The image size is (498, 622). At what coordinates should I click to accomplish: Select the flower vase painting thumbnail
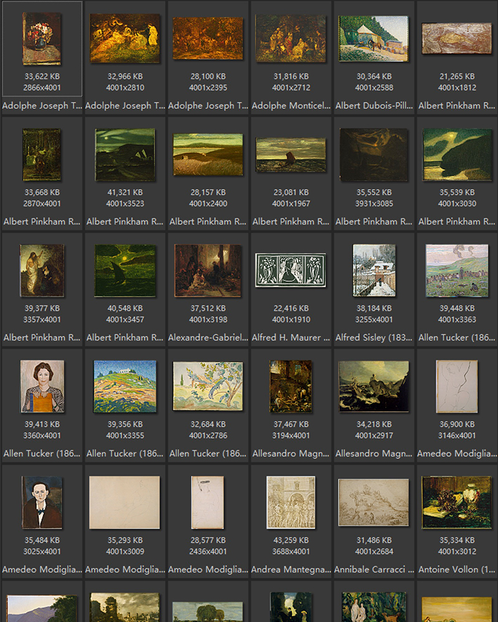point(41,39)
